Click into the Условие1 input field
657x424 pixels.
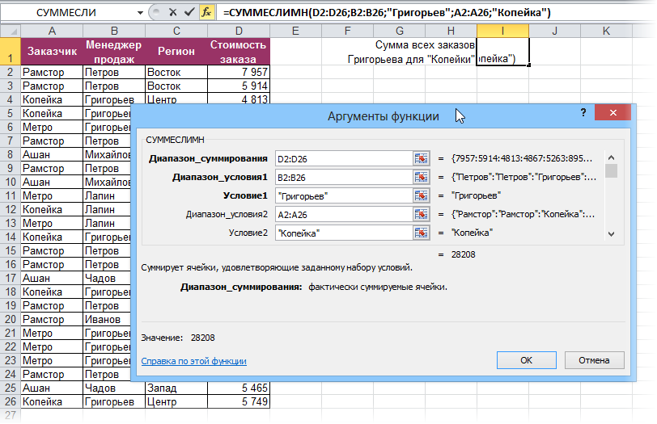pyautogui.click(x=343, y=195)
